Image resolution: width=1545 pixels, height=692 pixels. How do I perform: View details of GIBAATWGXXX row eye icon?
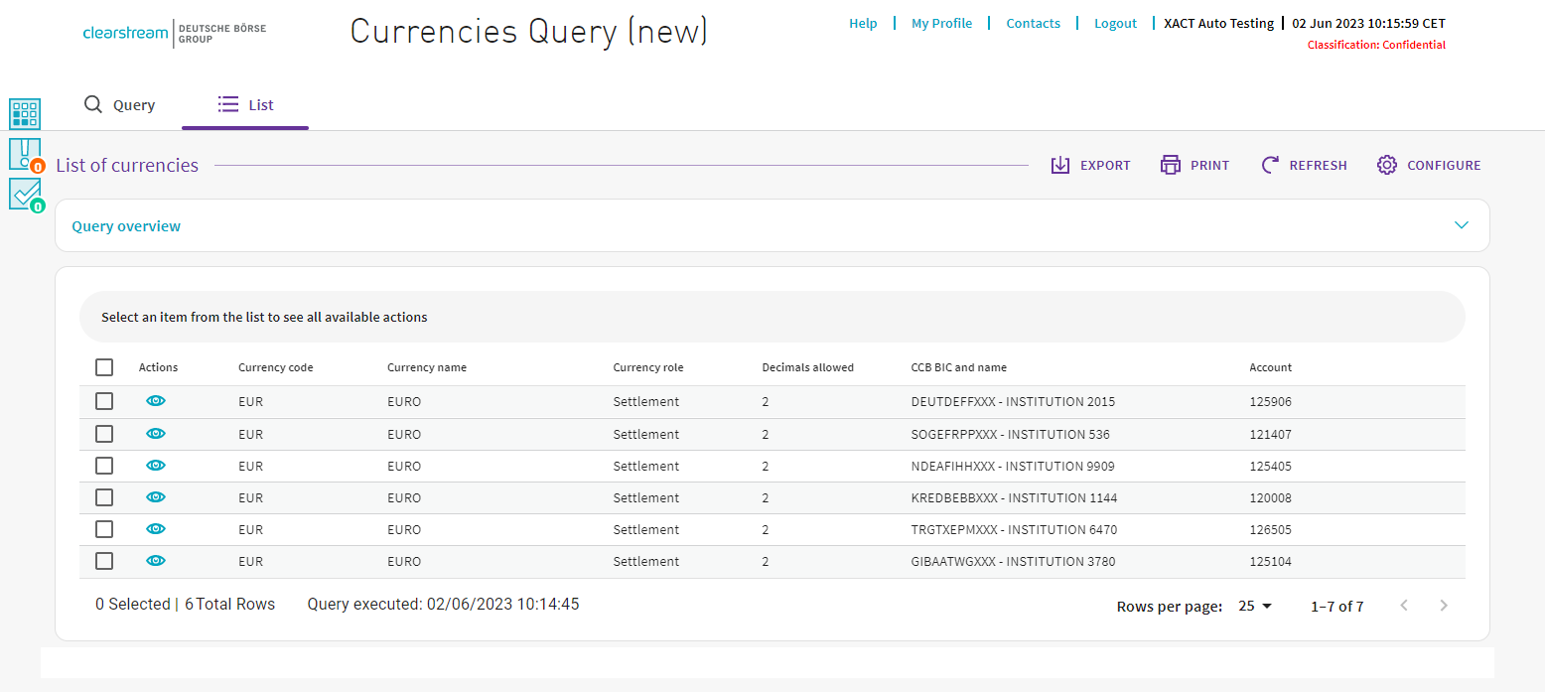click(156, 561)
